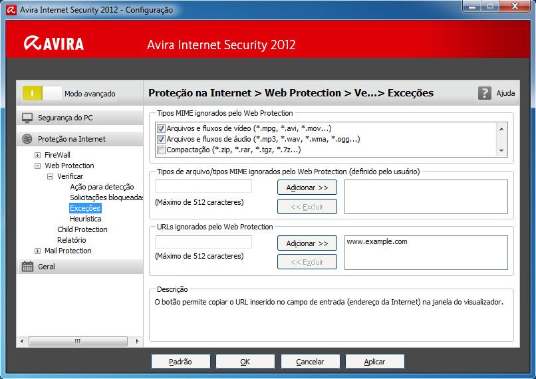Uncheck Arquivos e fluxos de áudio checkbox
Image resolution: width=536 pixels, height=379 pixels.
(161, 140)
